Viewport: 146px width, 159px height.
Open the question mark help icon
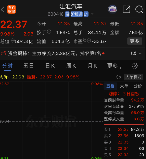coord(119,77)
